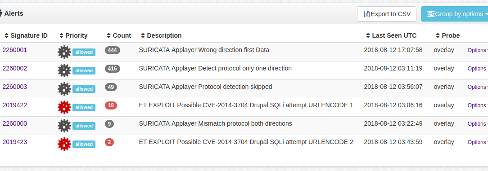Expand Options for the Mismatch protocol both directions row
The width and height of the screenshot is (488, 171).
coord(477,123)
